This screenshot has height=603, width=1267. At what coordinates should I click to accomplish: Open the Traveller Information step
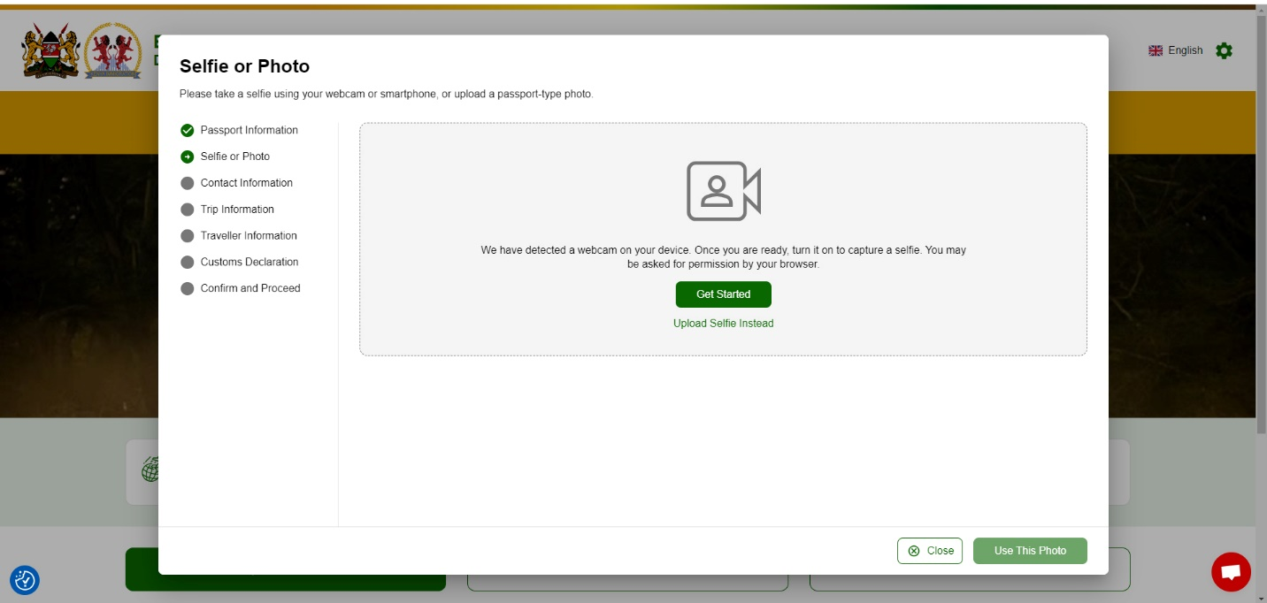[x=249, y=236]
